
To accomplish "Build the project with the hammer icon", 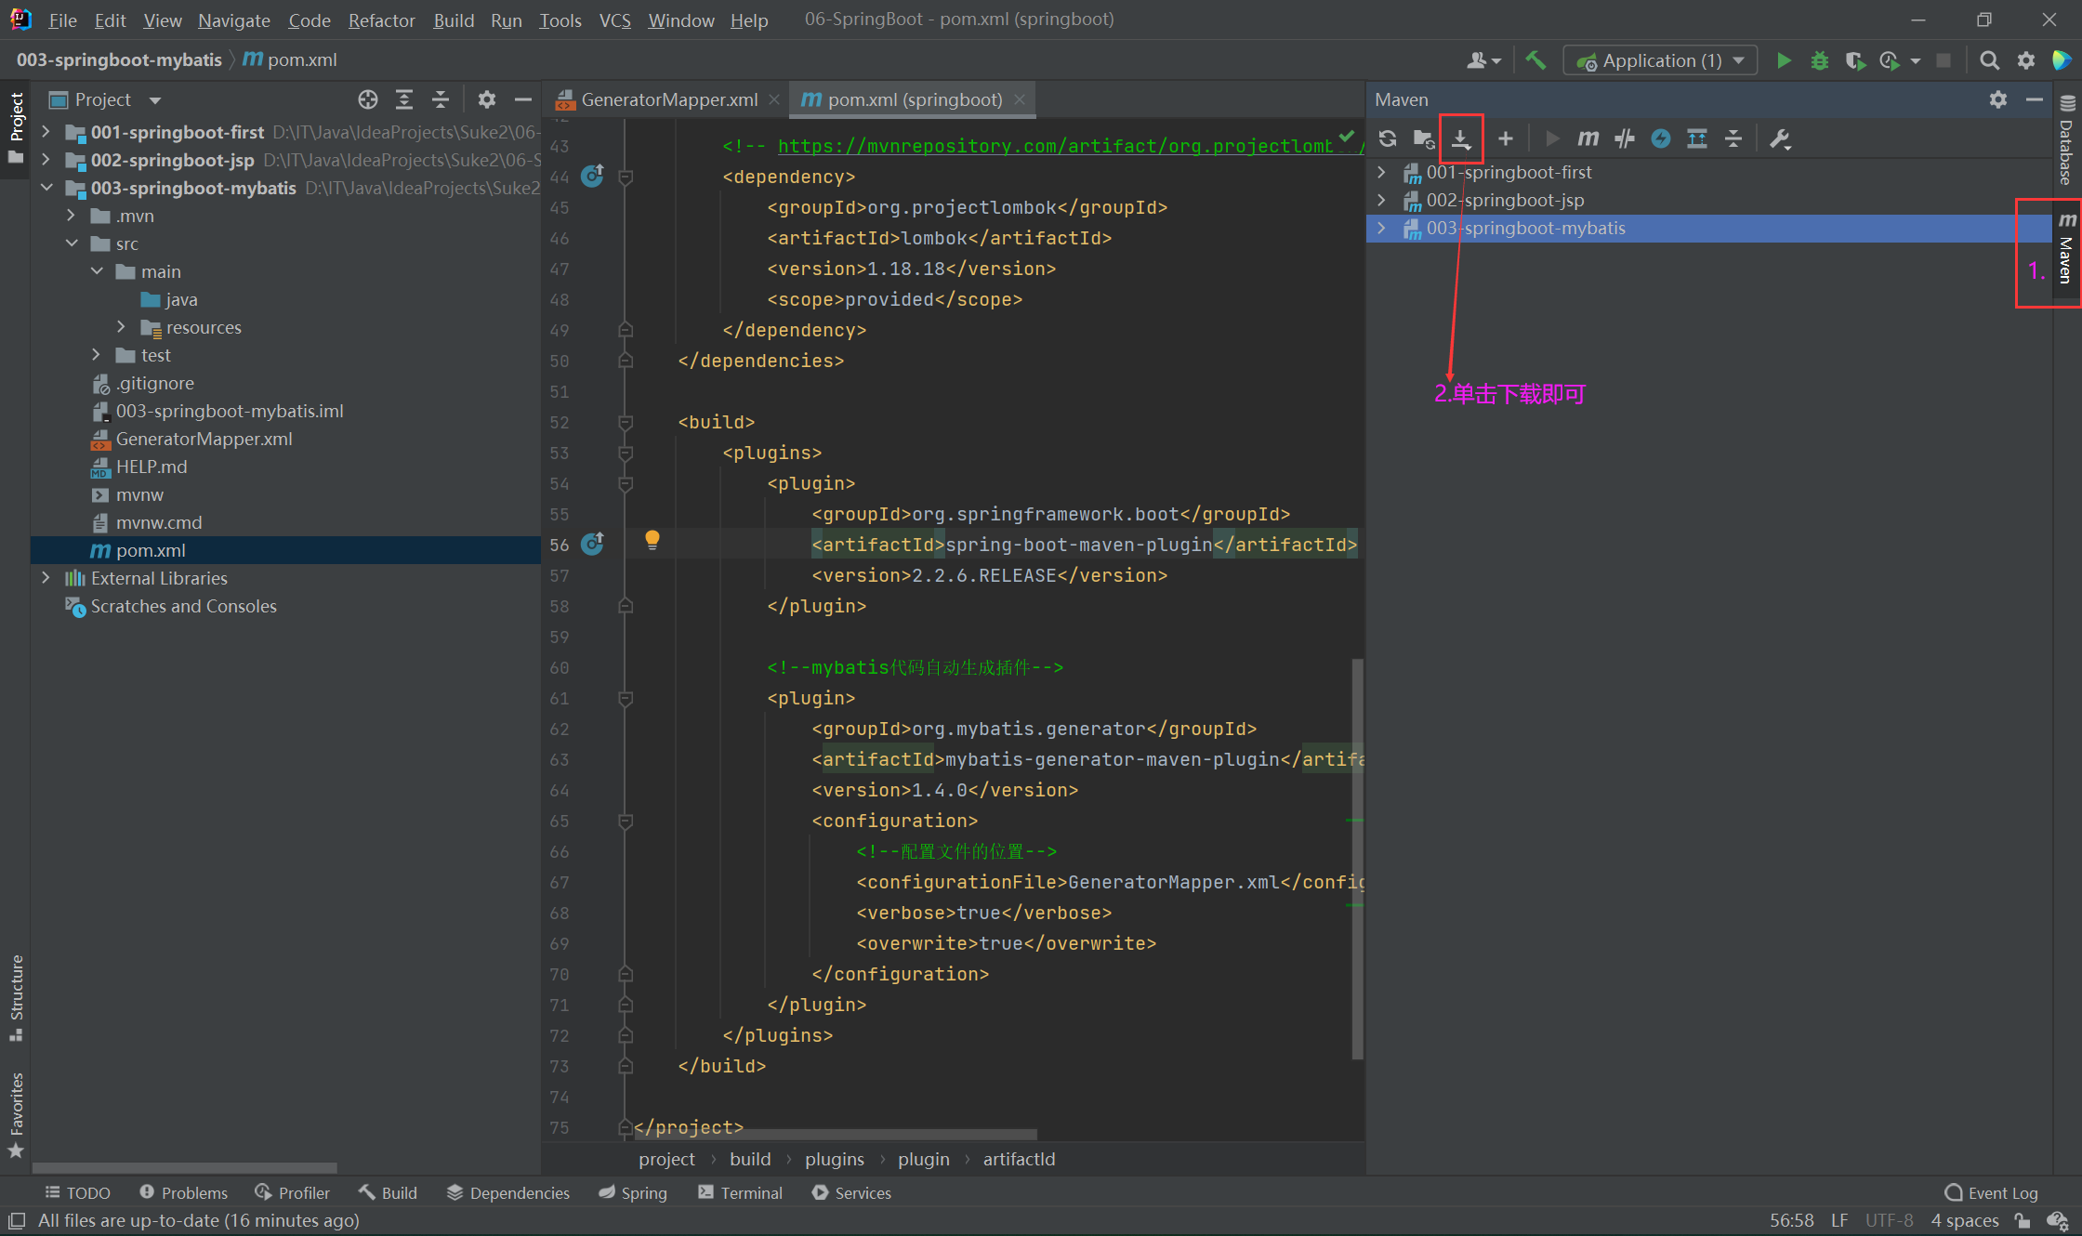I will pos(1535,59).
